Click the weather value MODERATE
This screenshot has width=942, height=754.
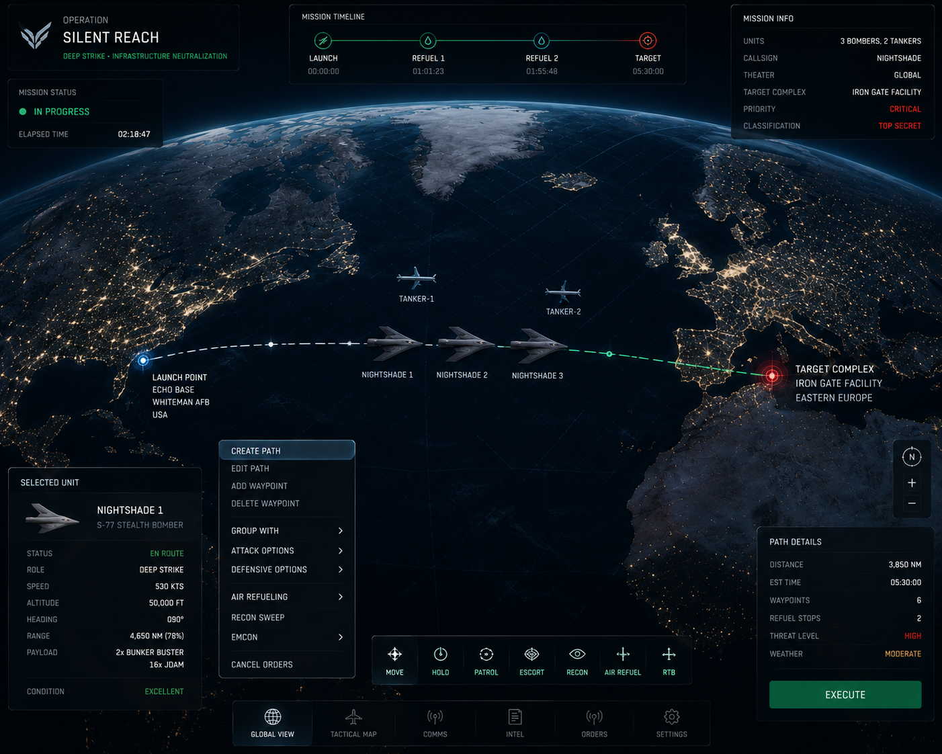[903, 654]
